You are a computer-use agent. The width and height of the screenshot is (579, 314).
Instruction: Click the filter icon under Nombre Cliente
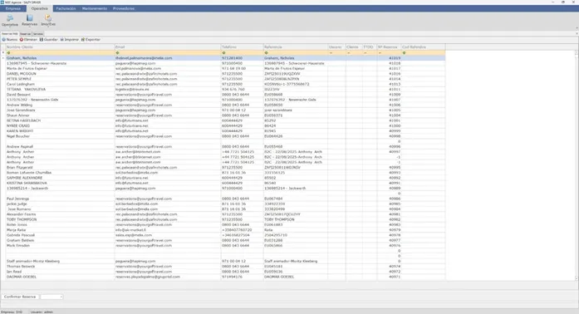[8, 53]
